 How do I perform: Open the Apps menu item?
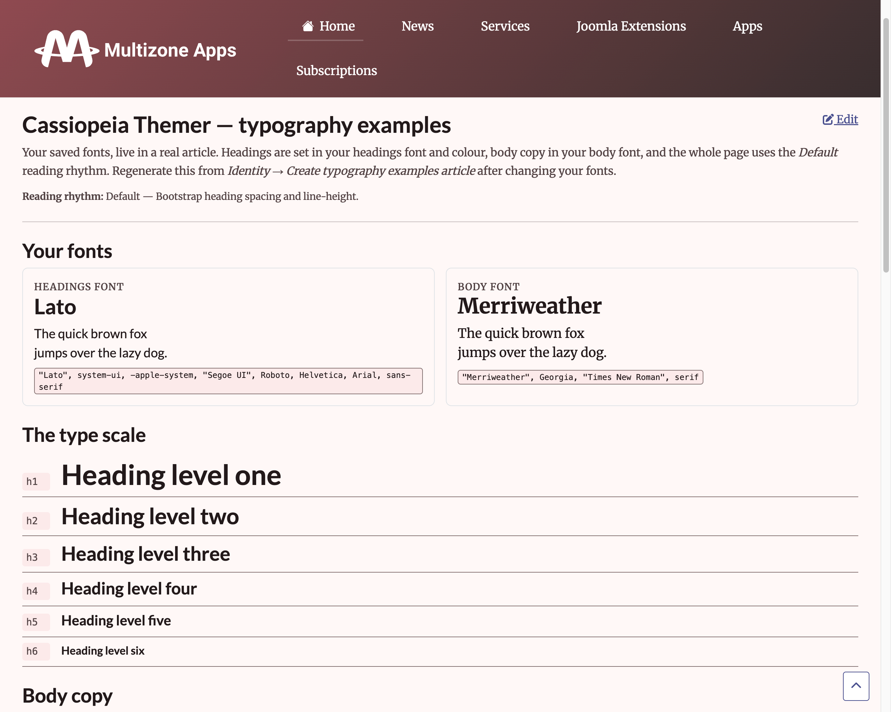tap(747, 26)
